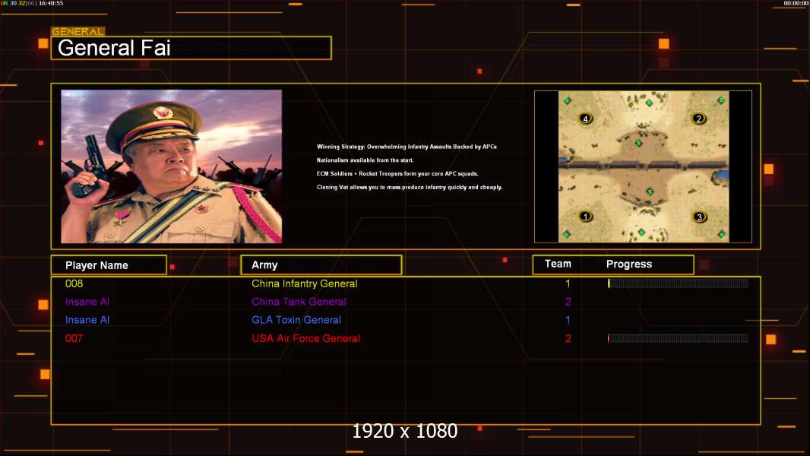810x456 pixels.
Task: Select player name 008
Action: pos(74,283)
